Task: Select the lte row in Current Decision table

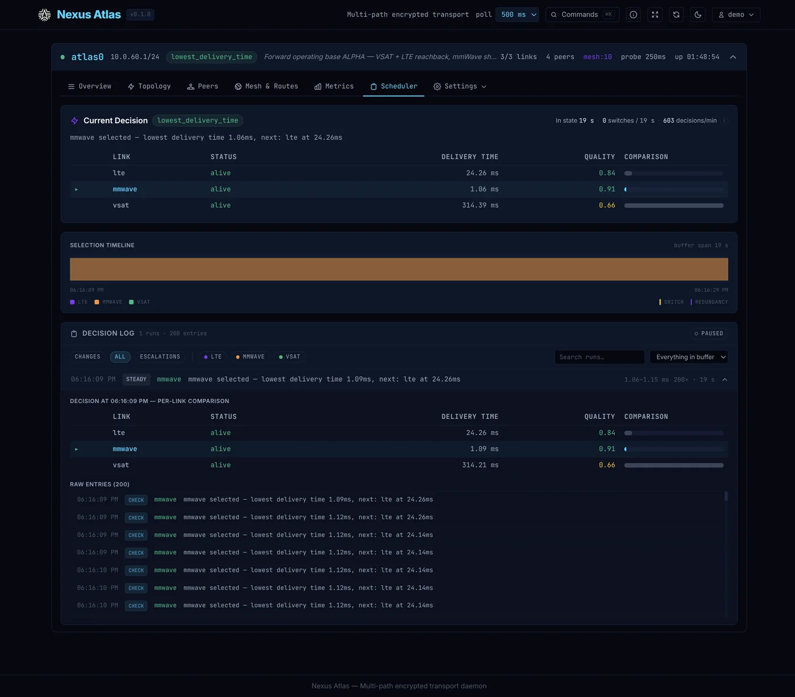Action: [399, 173]
